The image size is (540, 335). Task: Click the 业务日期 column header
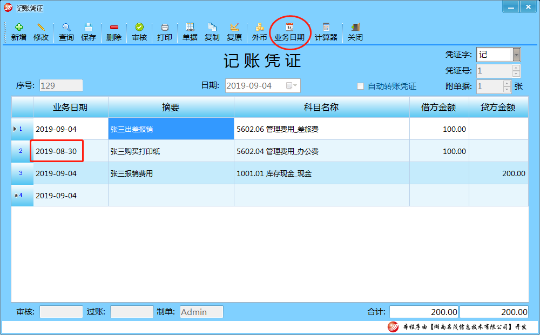pos(71,107)
